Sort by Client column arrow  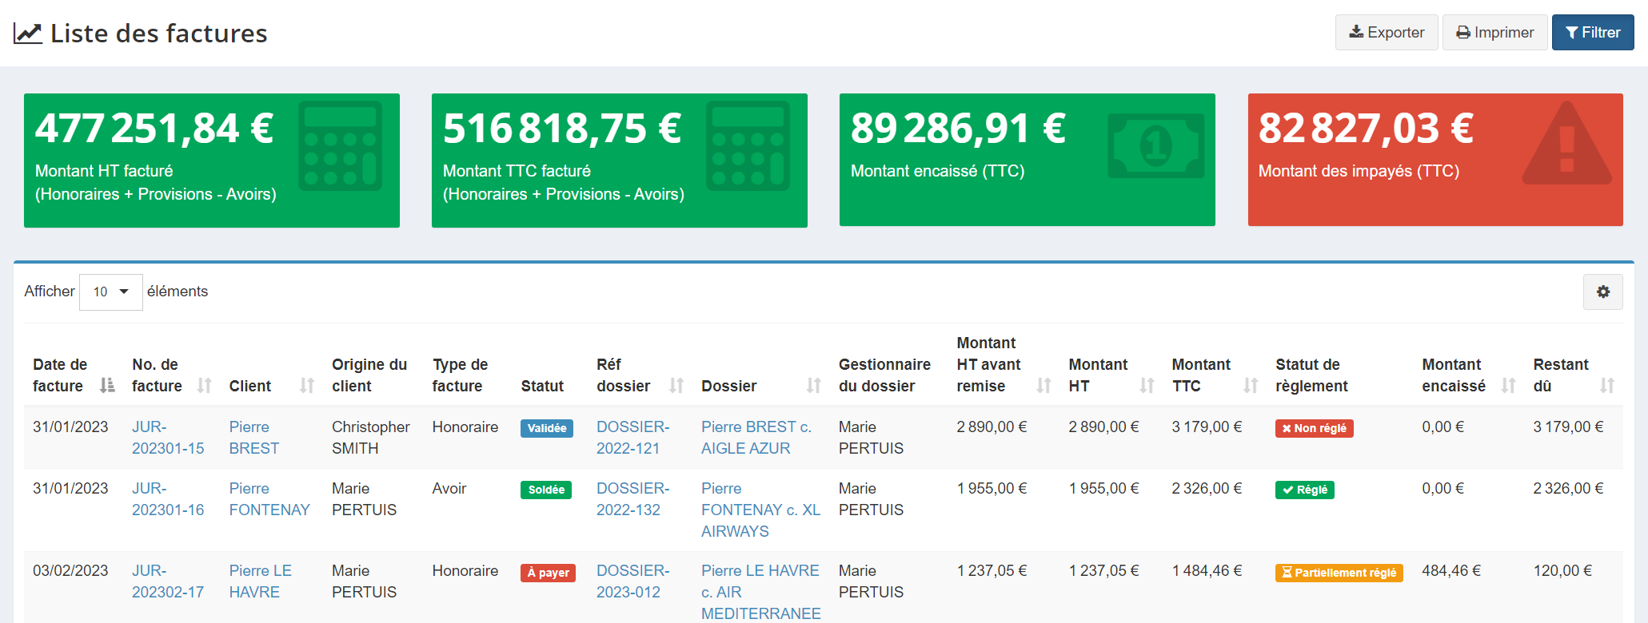tap(307, 386)
